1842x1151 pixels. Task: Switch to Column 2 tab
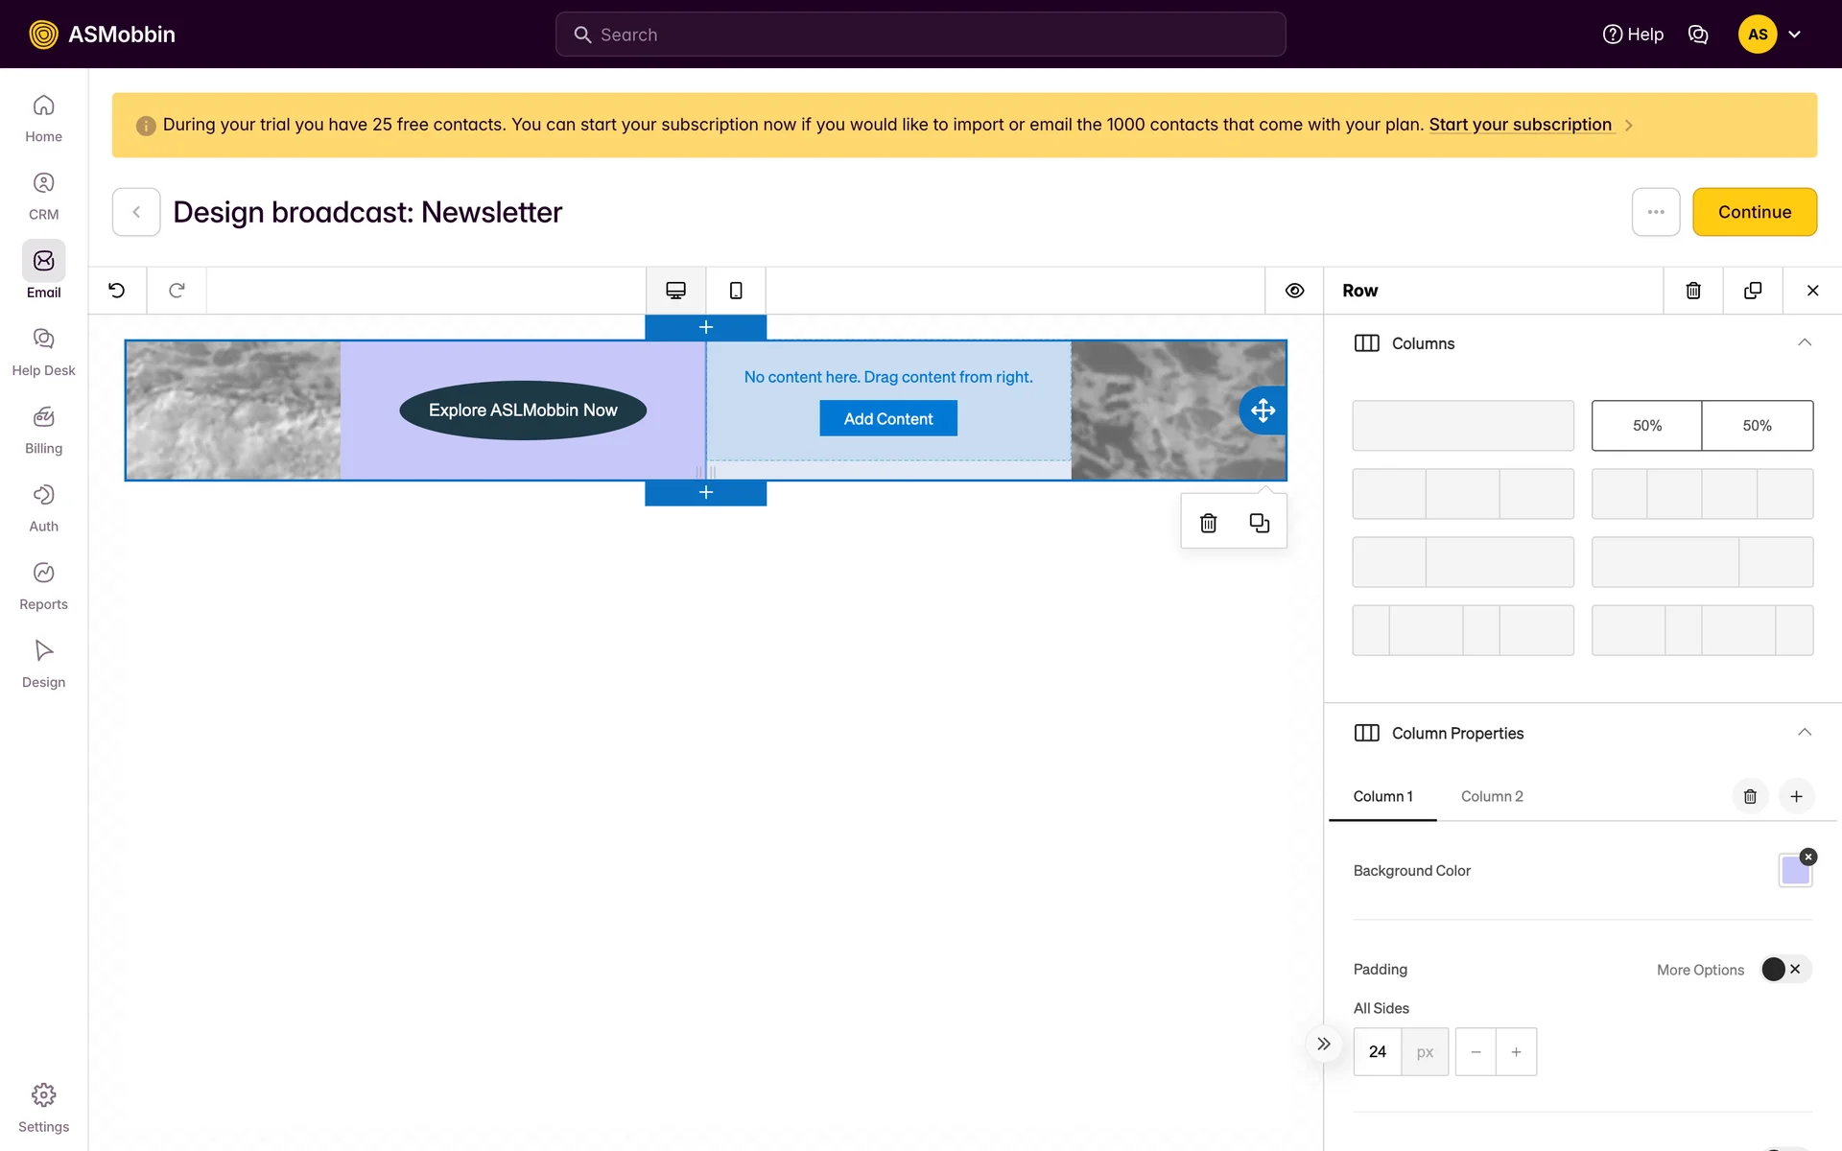click(1492, 796)
